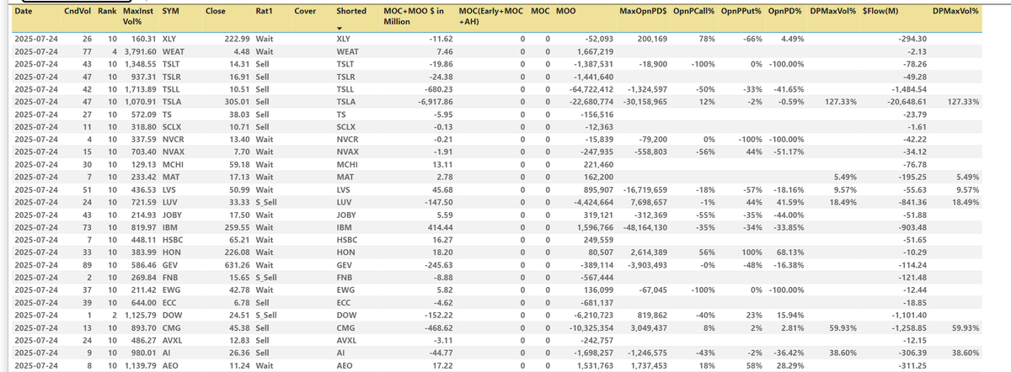Click the $Flow(M) column header
The height and width of the screenshot is (372, 1011).
tap(882, 11)
